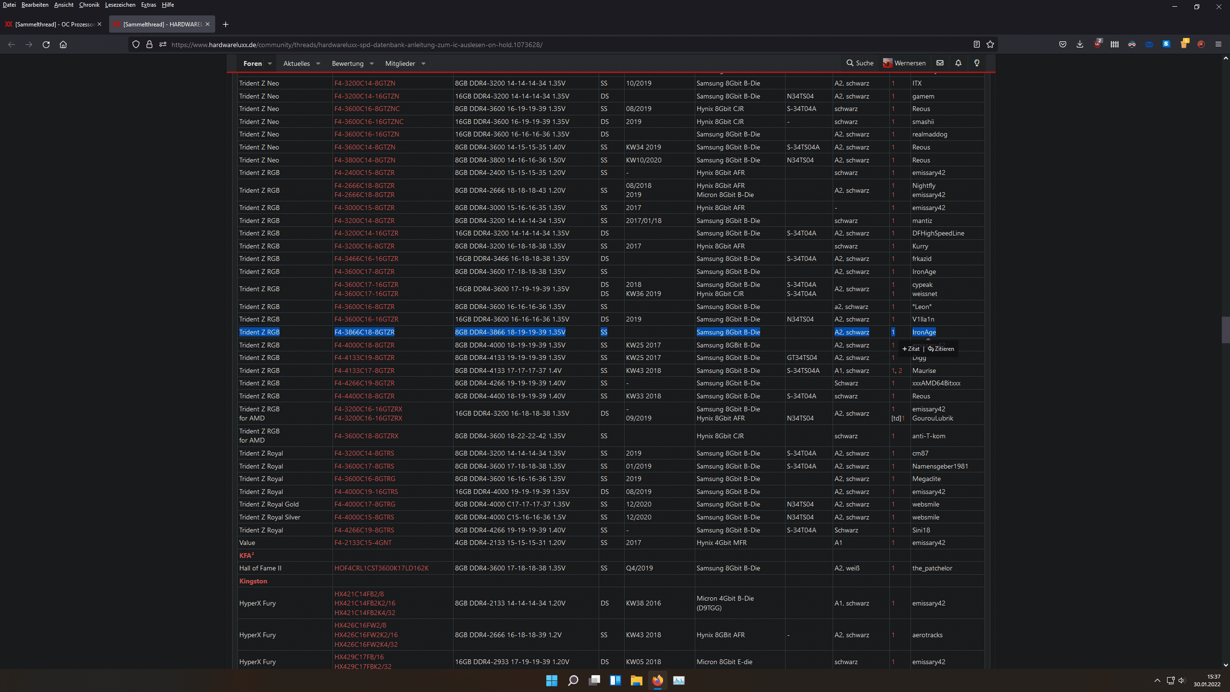Go to the browser home page
Image resolution: width=1230 pixels, height=692 pixels.
click(x=63, y=45)
